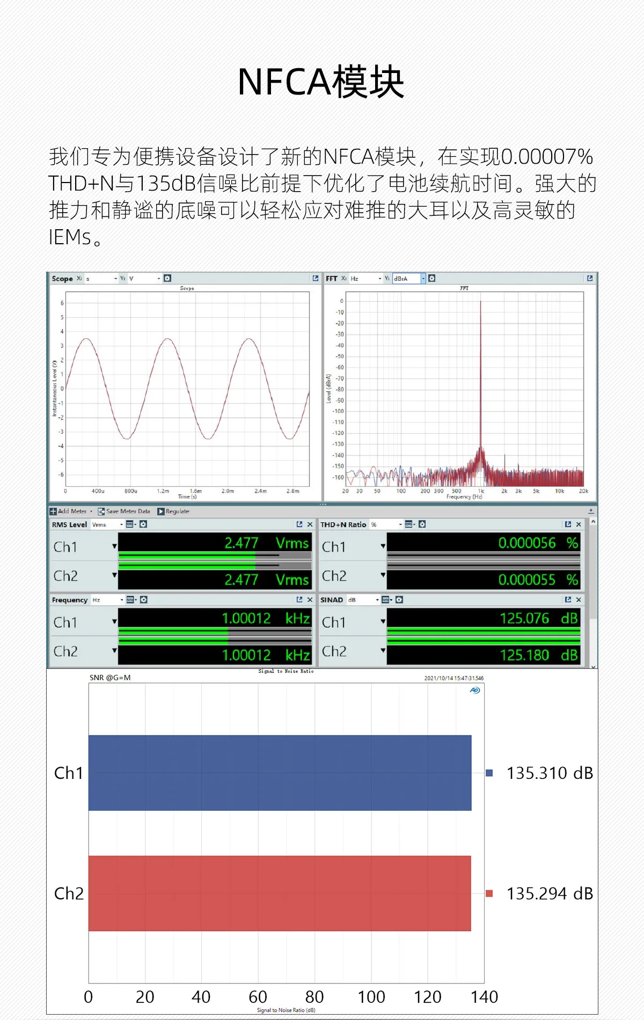The width and height of the screenshot is (644, 1020).
Task: Close the RMS Level meter
Action: (x=310, y=524)
